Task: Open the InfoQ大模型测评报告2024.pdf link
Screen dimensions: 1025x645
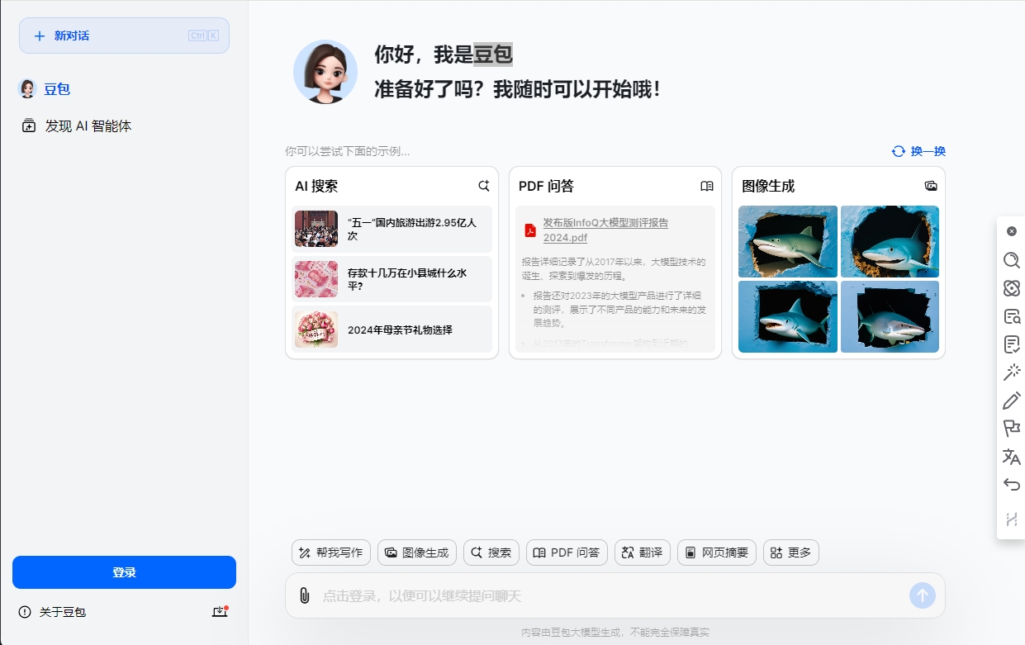Action: point(605,230)
